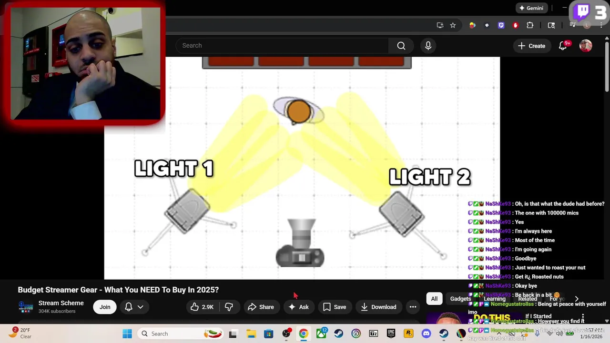Open the Windows Start menu
610x343 pixels.
click(x=127, y=334)
